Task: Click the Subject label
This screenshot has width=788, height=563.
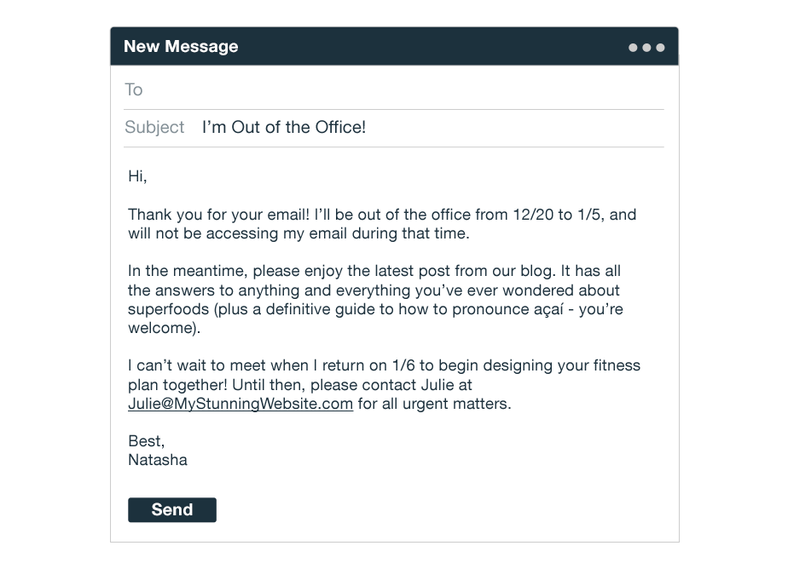Action: [x=154, y=128]
